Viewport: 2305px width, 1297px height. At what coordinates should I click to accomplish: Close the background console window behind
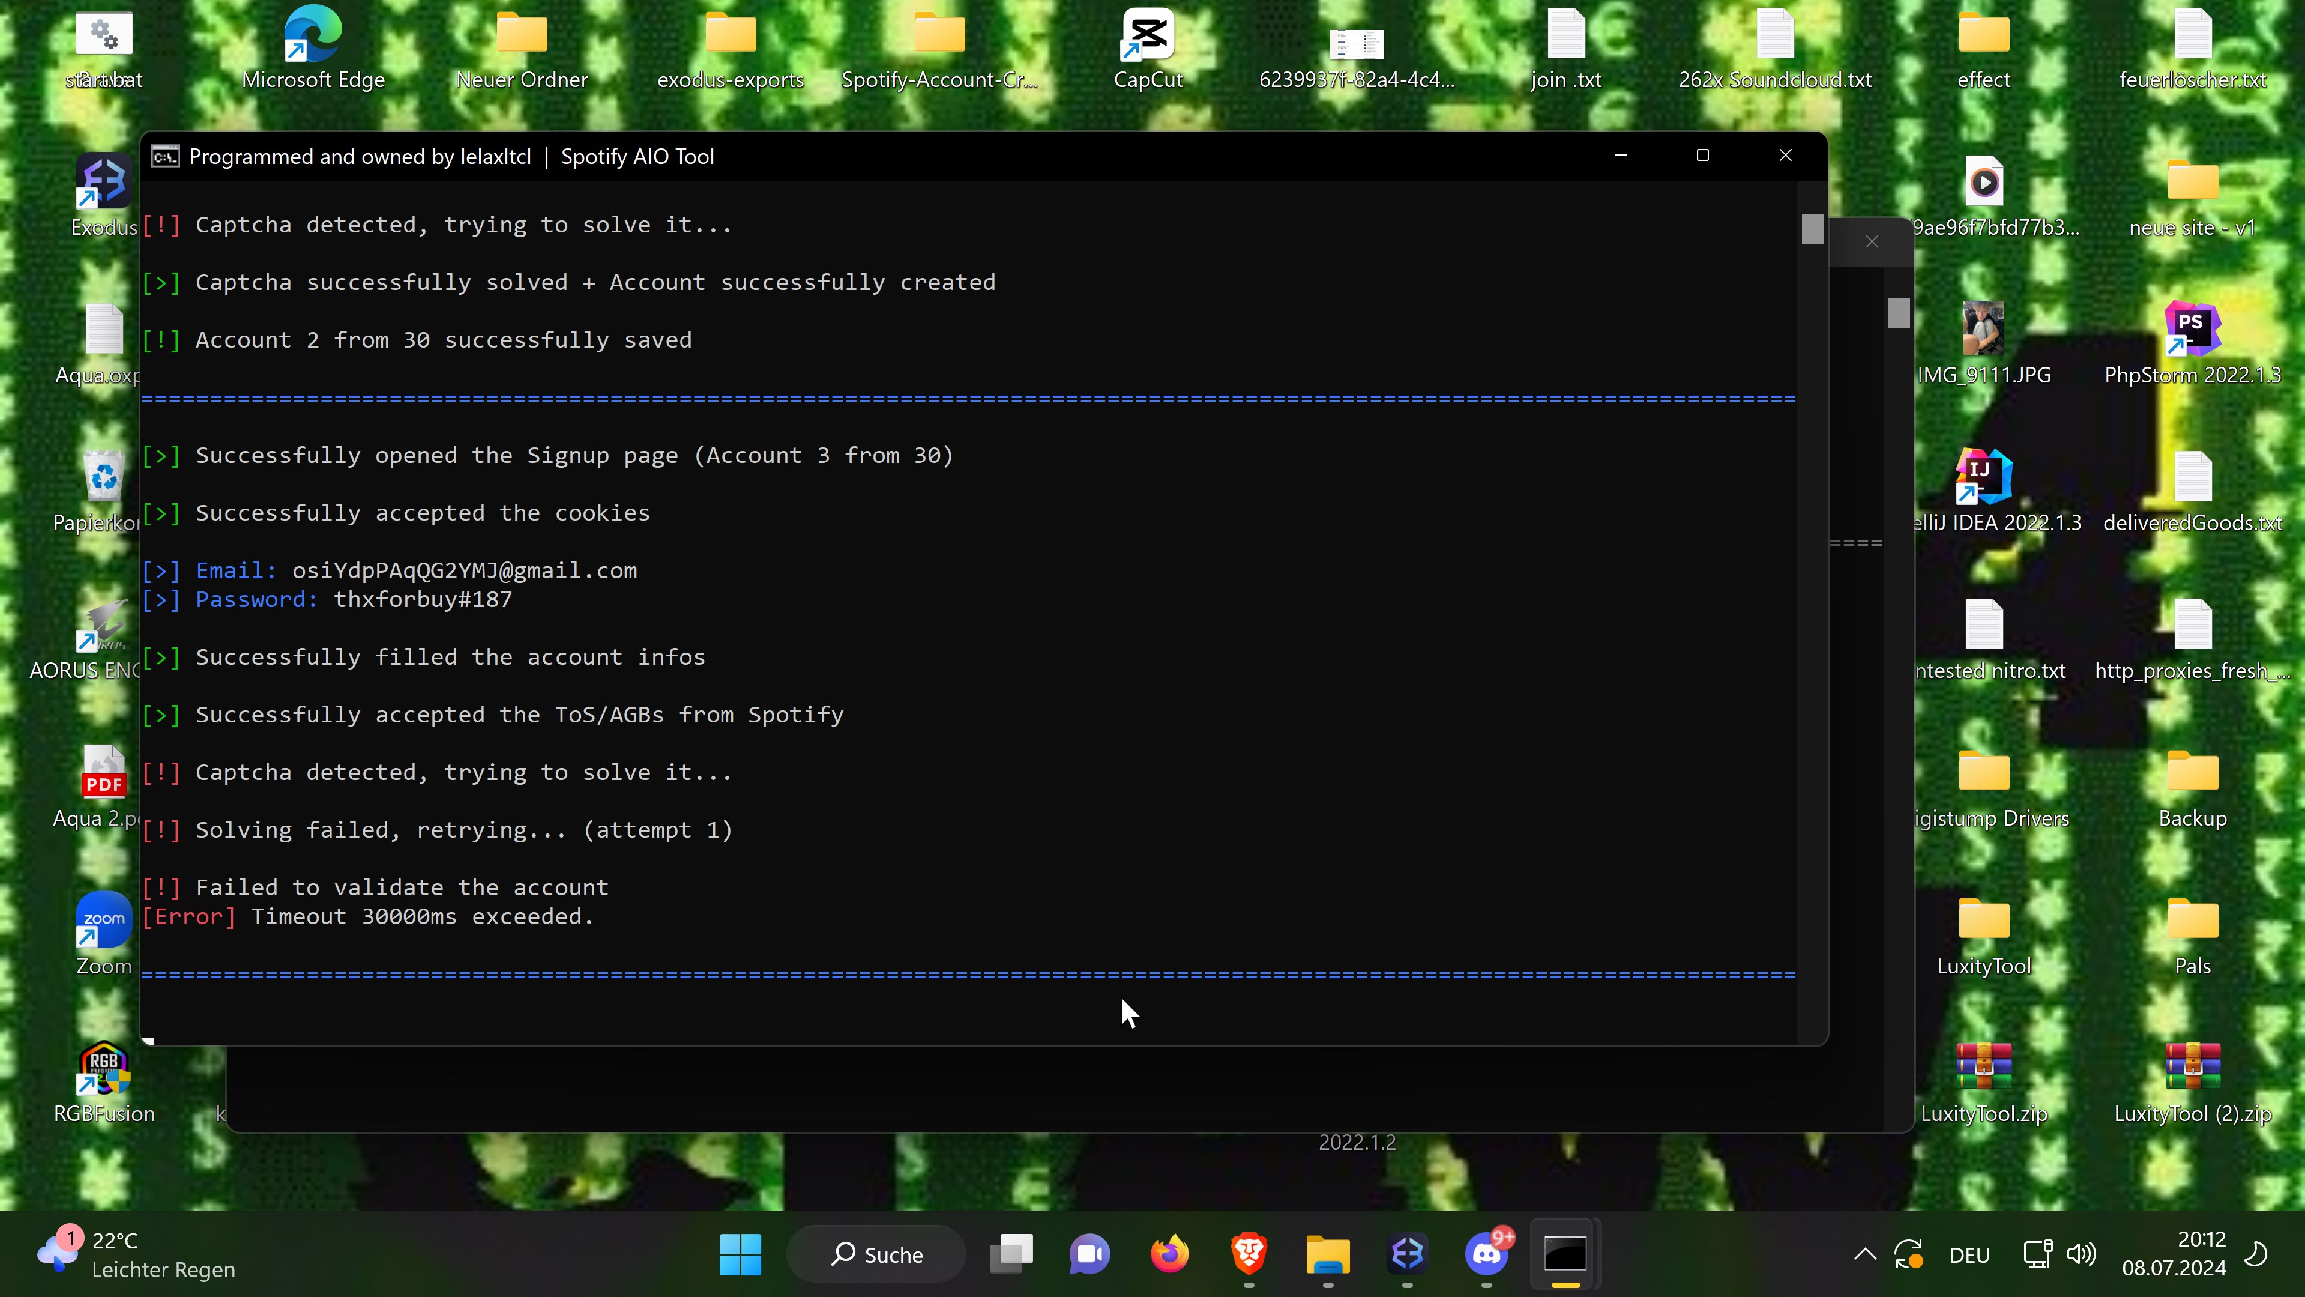pos(1872,241)
